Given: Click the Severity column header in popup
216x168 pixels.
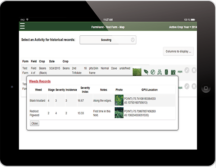Looking at the screenshot, I should (x=60, y=90).
